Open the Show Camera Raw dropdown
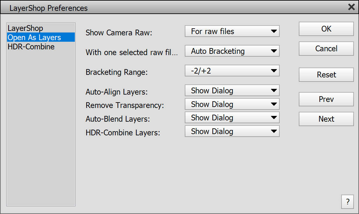 [x=232, y=32]
